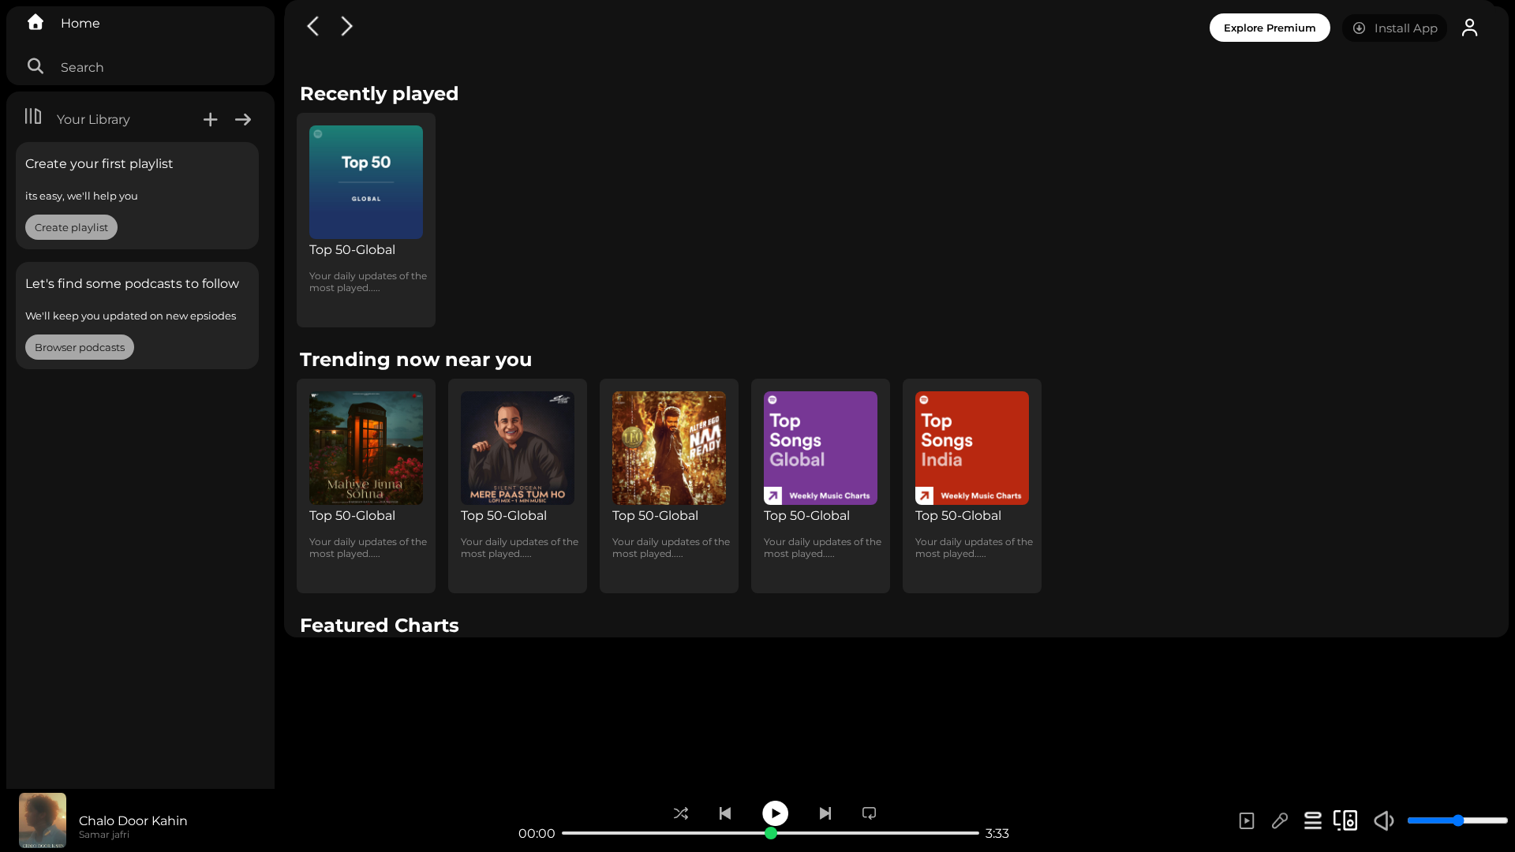
Task: Click Recently played heading
Action: tap(379, 94)
